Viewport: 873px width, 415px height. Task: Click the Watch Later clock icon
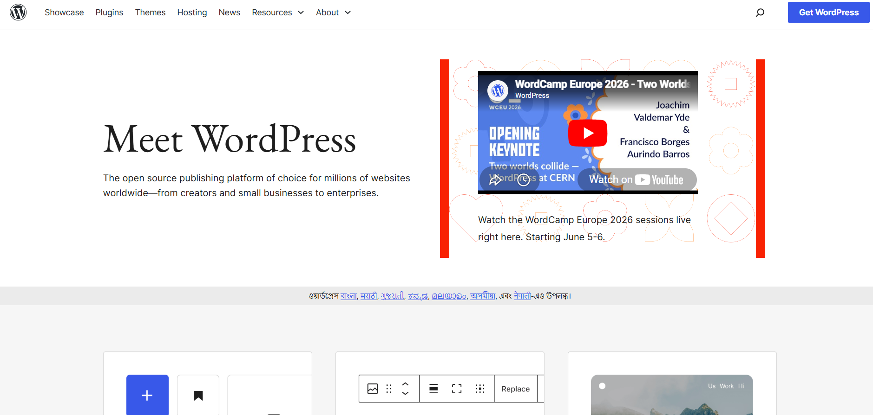click(x=524, y=180)
